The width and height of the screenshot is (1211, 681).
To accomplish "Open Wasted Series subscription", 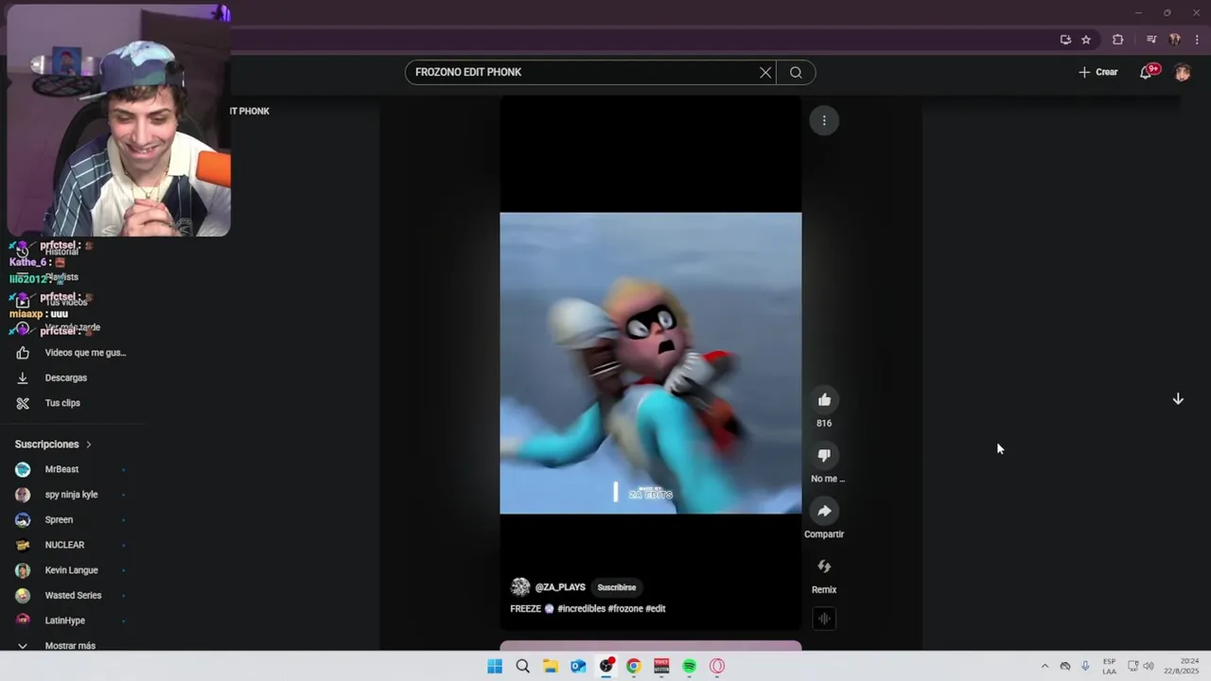I will tap(72, 595).
